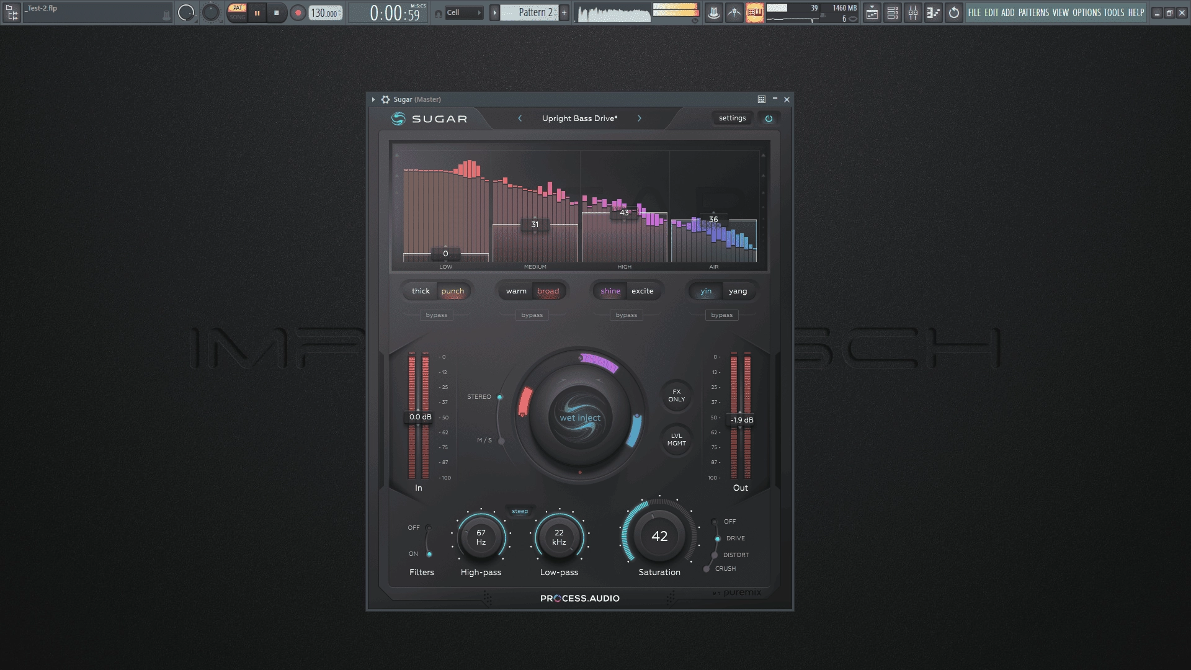The width and height of the screenshot is (1191, 670).
Task: Pause playback with the pause button
Action: 257,12
